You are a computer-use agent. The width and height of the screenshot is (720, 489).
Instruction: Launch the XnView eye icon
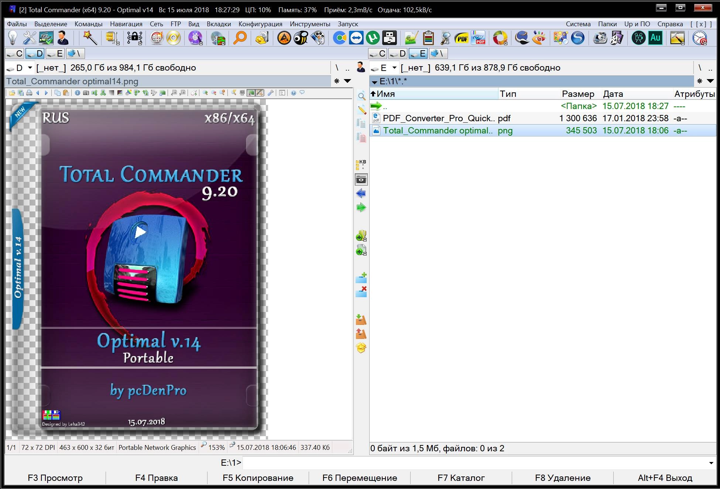click(x=539, y=38)
